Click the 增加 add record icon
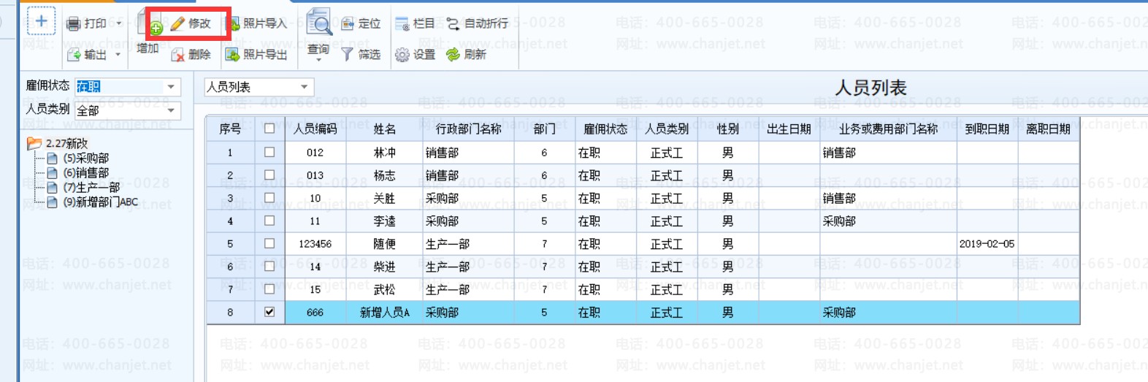 click(x=149, y=23)
